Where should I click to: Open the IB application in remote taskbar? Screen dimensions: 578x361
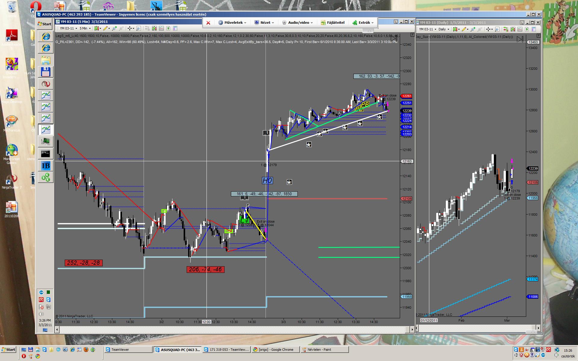pos(45,166)
